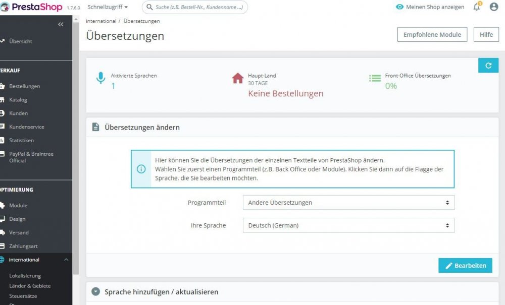Screen dimensions: 505x305
Task: Open Steuersätze submenu entry
Action: (23, 296)
